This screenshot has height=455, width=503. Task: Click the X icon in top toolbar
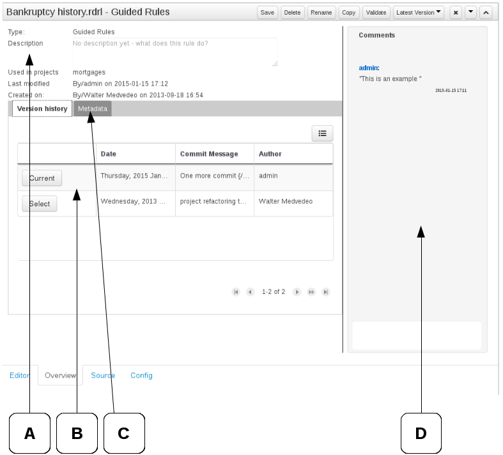point(456,12)
